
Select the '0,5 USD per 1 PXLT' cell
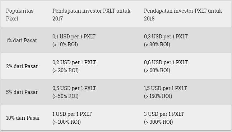coord(74,88)
